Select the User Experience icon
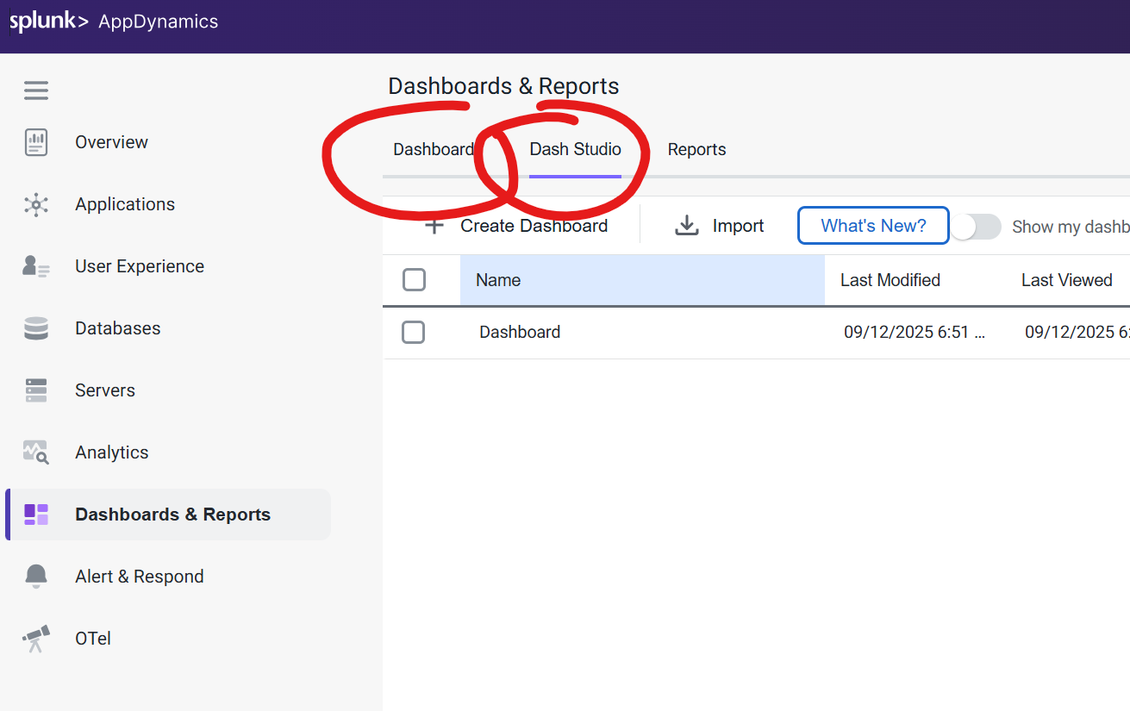 coord(36,266)
